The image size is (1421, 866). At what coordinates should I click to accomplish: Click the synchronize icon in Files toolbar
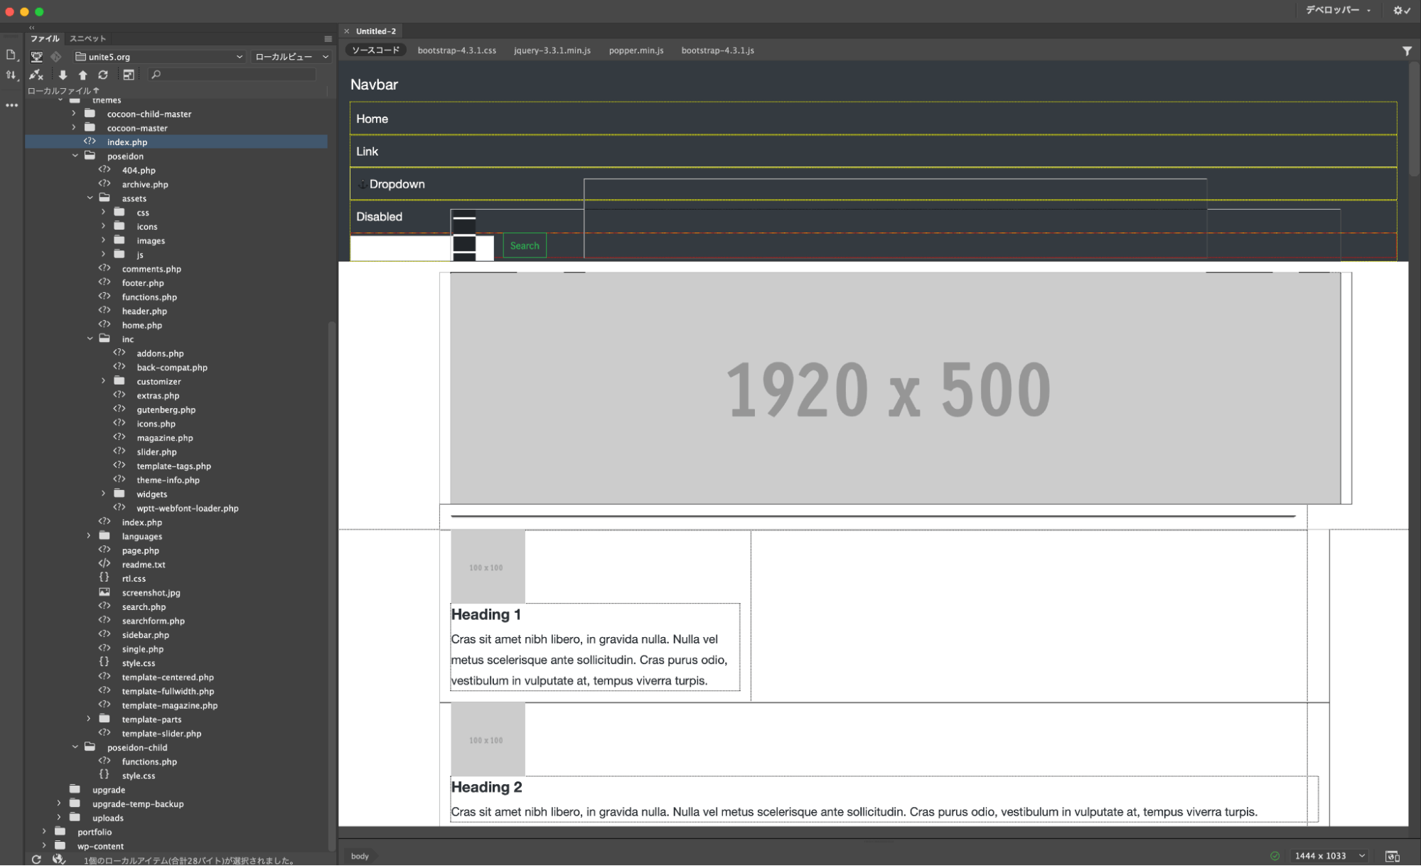(x=103, y=75)
